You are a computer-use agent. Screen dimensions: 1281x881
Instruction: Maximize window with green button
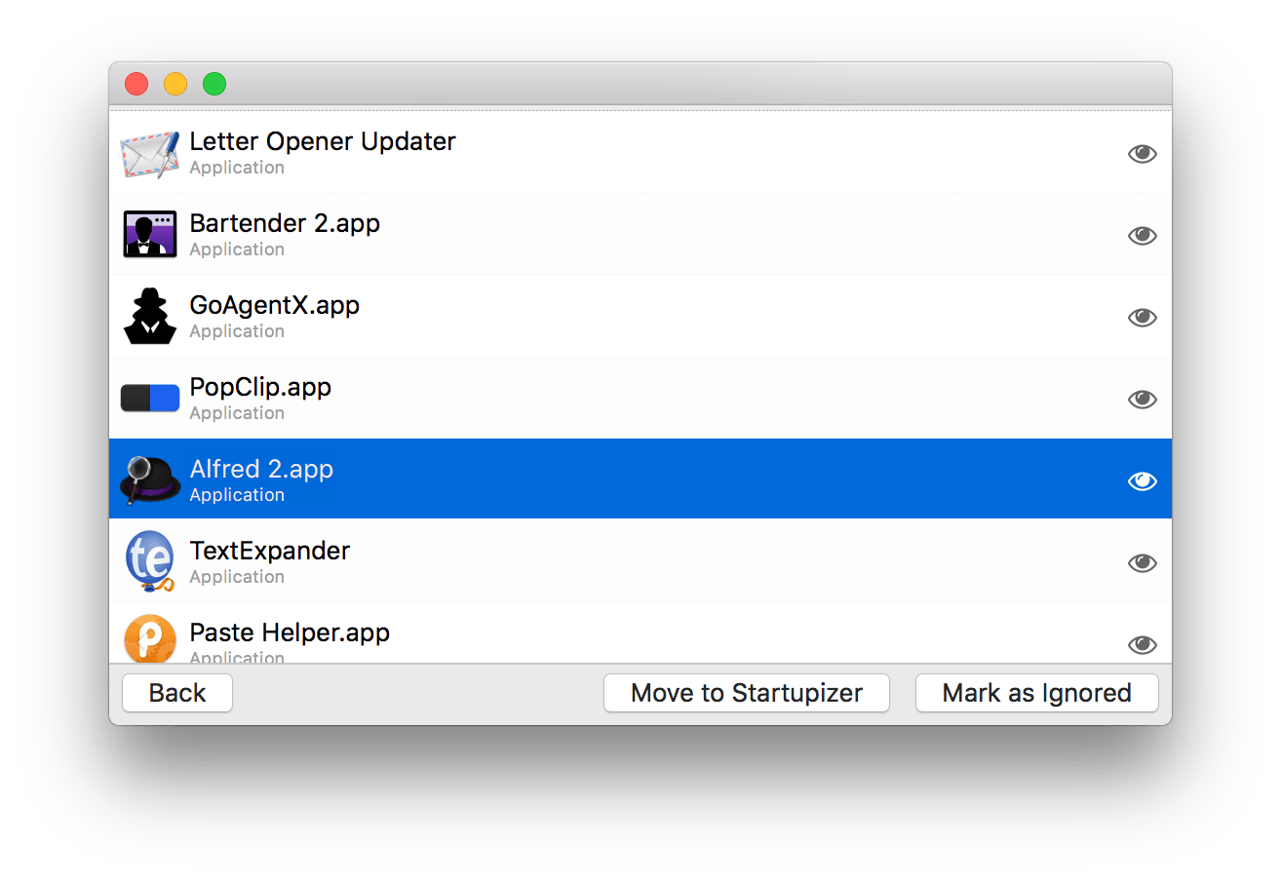click(214, 84)
